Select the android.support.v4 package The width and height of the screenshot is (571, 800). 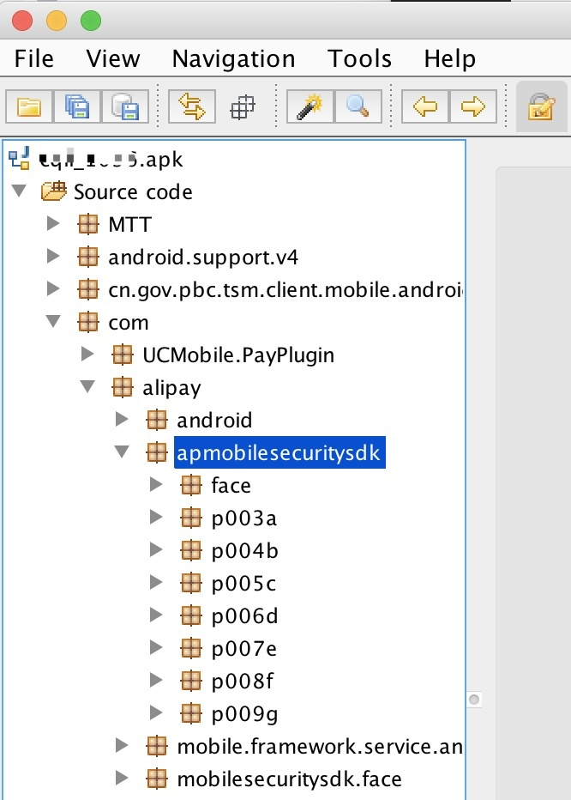[x=203, y=258]
